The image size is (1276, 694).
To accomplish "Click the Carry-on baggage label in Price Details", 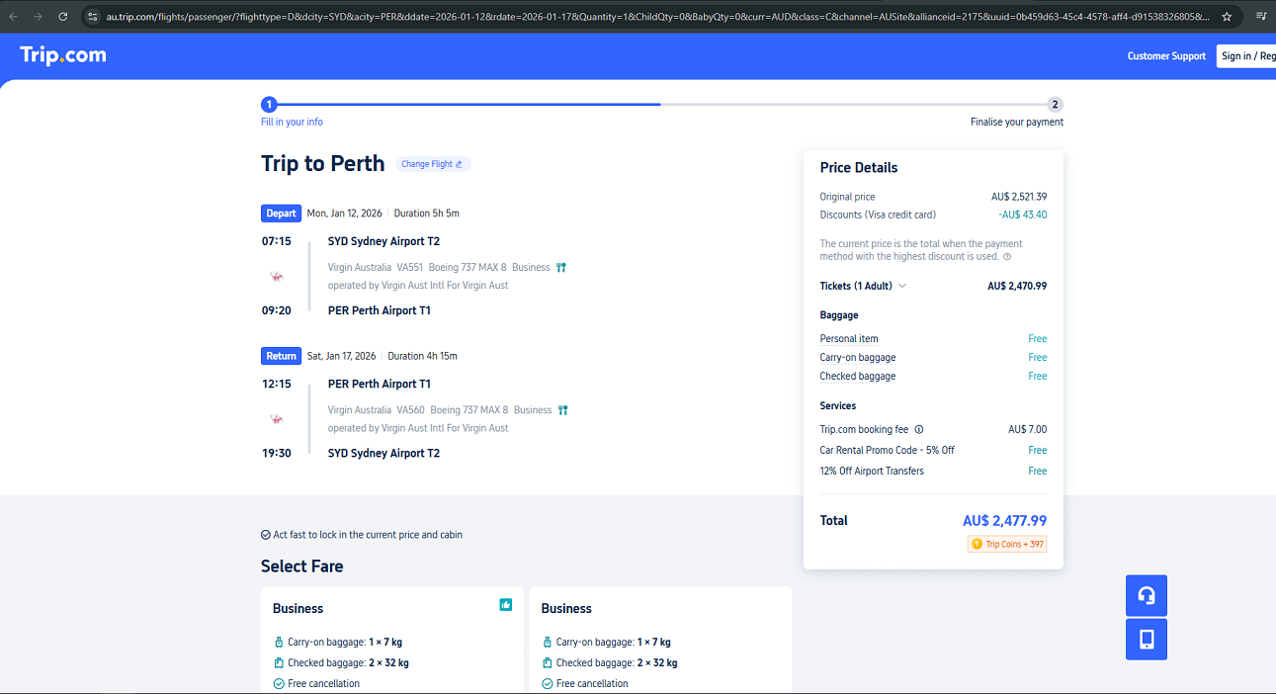I will click(x=858, y=358).
